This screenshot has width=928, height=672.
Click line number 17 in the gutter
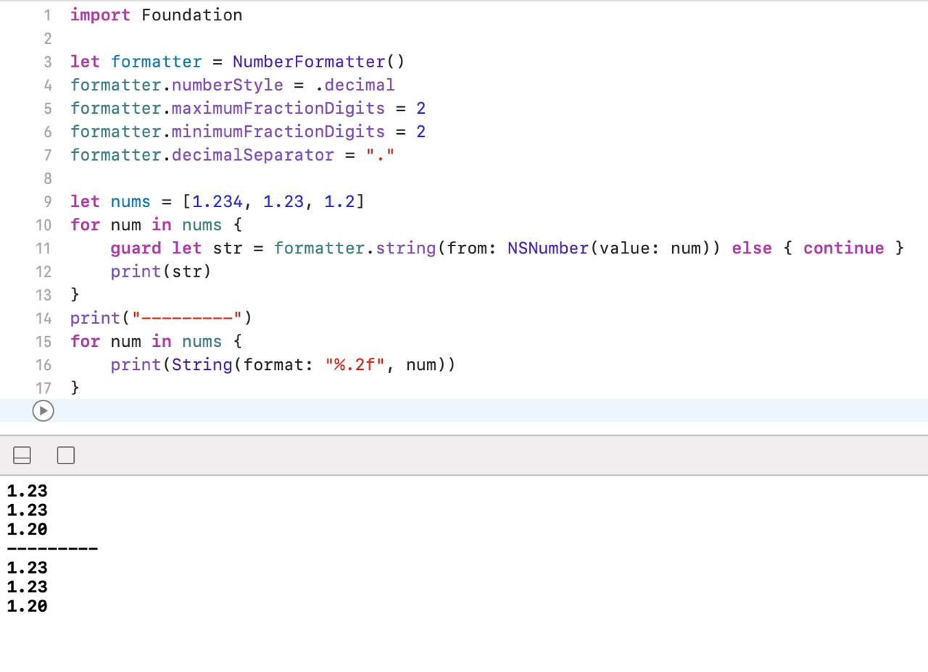(x=43, y=387)
